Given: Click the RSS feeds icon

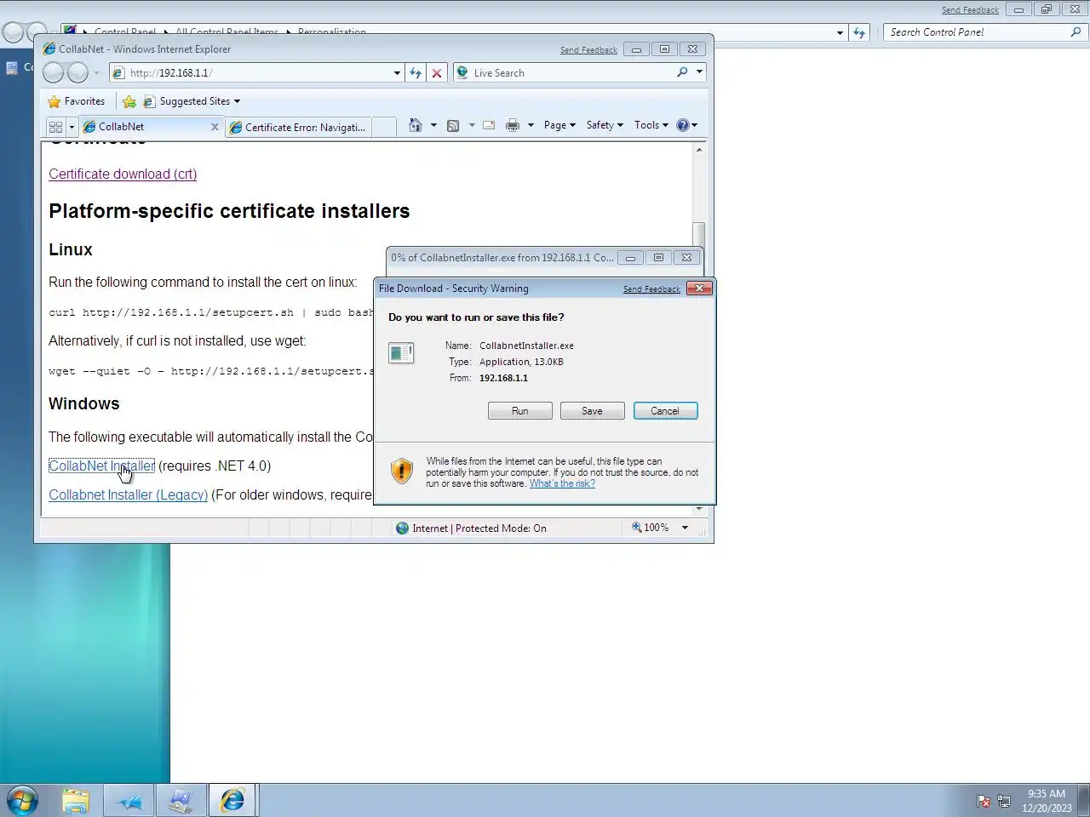Looking at the screenshot, I should pos(453,125).
